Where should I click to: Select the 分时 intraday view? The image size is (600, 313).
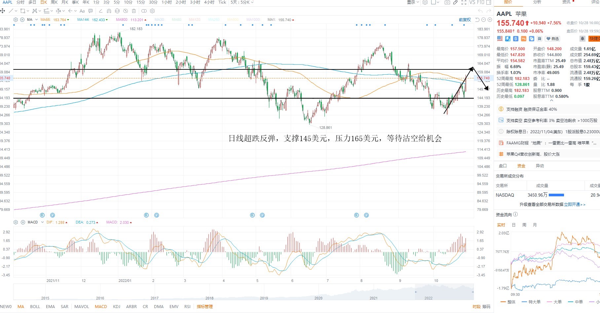[20, 2]
